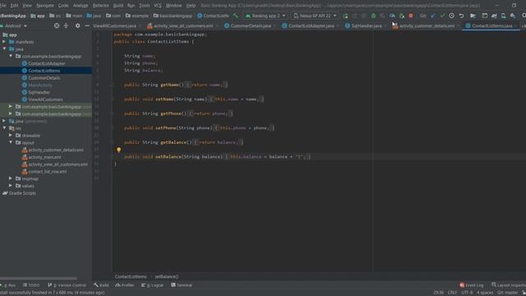Open the SDK Manager icon

[513, 16]
